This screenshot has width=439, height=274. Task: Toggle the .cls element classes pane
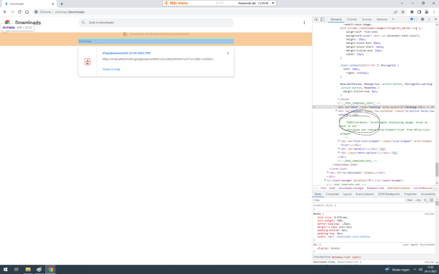pyautogui.click(x=418, y=200)
